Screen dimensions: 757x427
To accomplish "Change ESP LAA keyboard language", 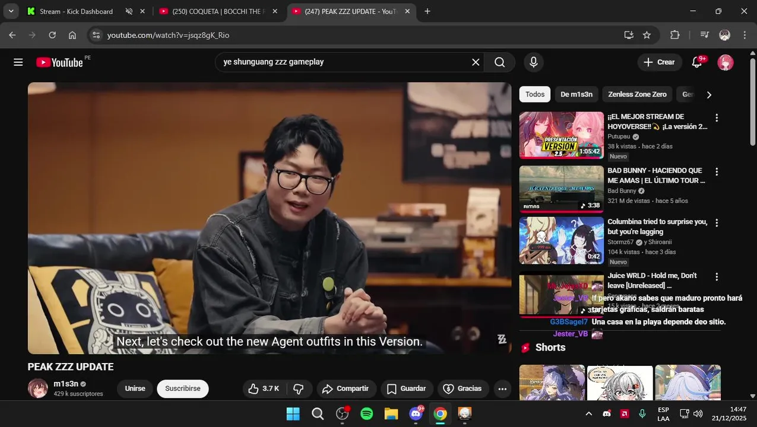I will click(x=663, y=413).
